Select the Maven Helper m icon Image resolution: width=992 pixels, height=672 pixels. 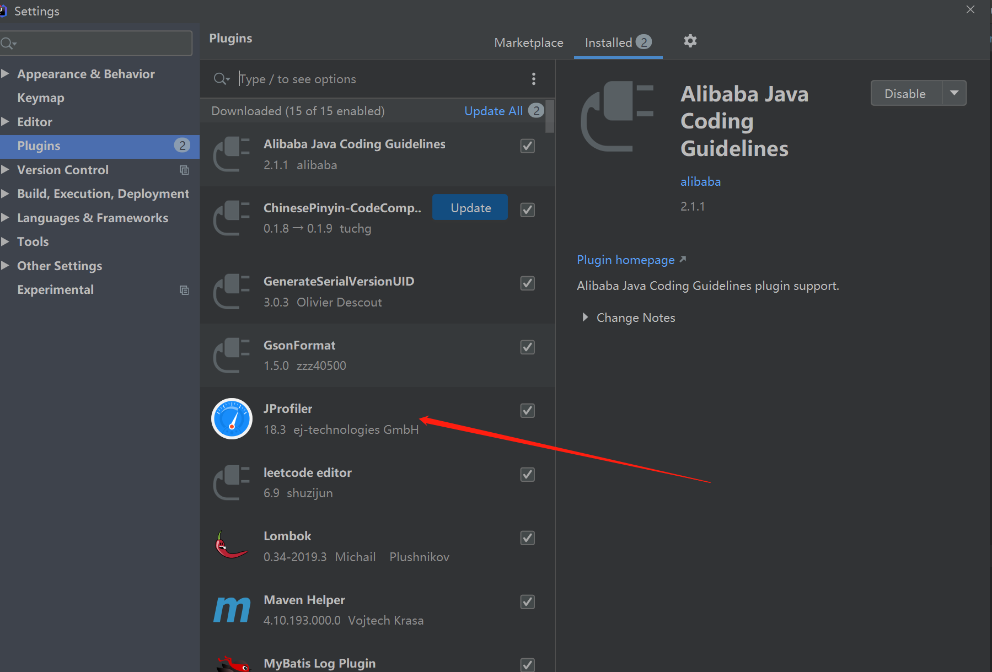click(232, 610)
